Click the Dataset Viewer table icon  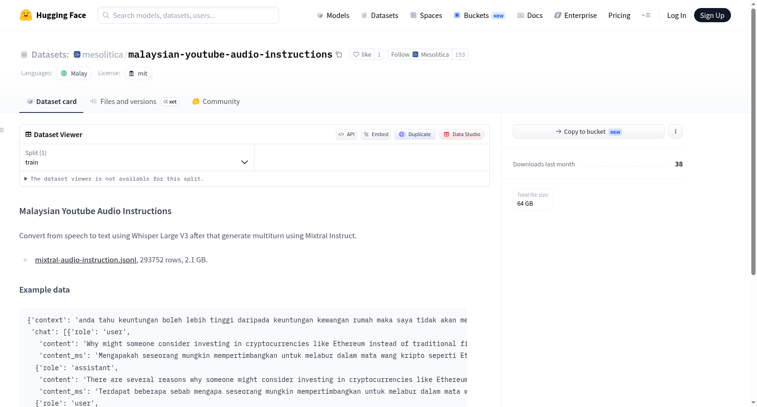click(x=28, y=135)
